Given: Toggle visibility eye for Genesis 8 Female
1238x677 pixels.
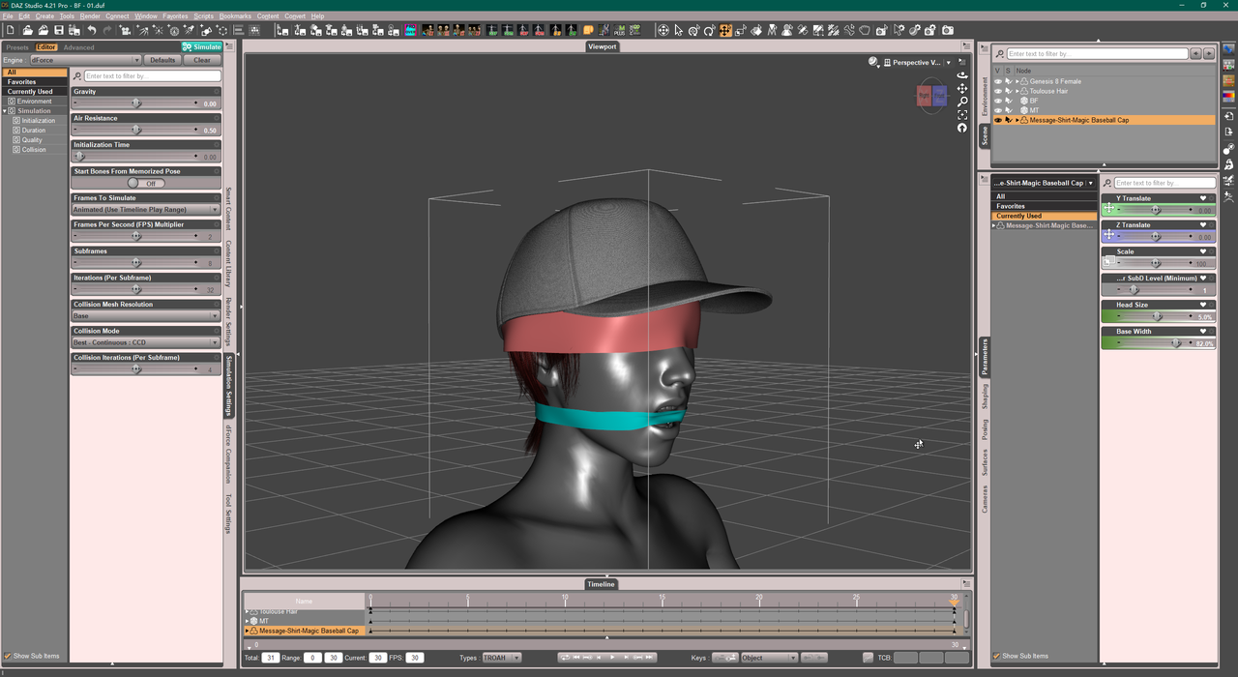Looking at the screenshot, I should click(x=998, y=81).
